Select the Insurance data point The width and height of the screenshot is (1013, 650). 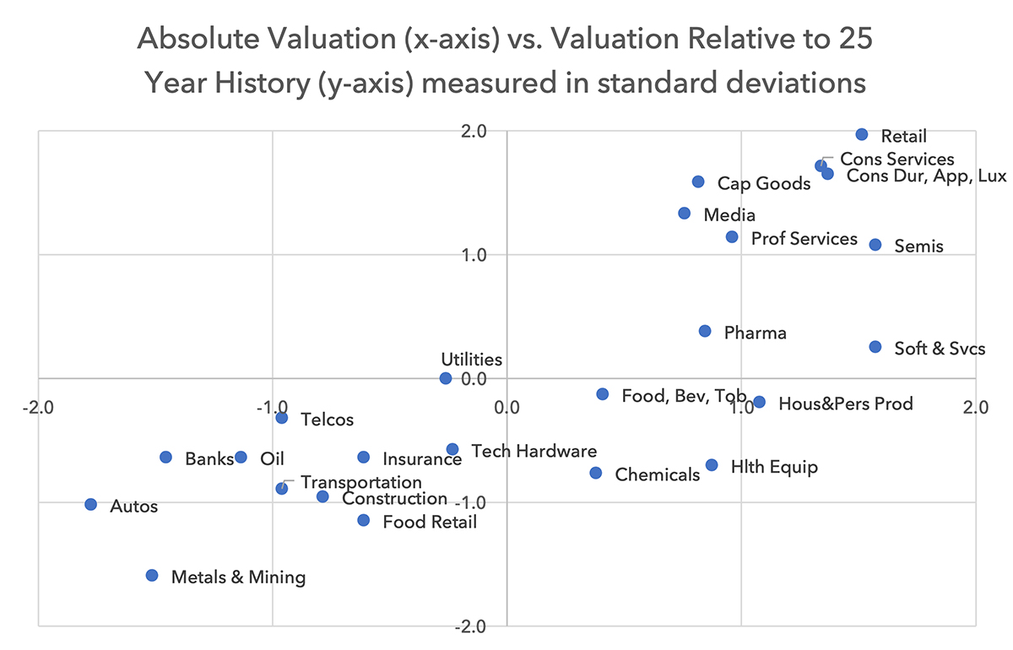(364, 457)
